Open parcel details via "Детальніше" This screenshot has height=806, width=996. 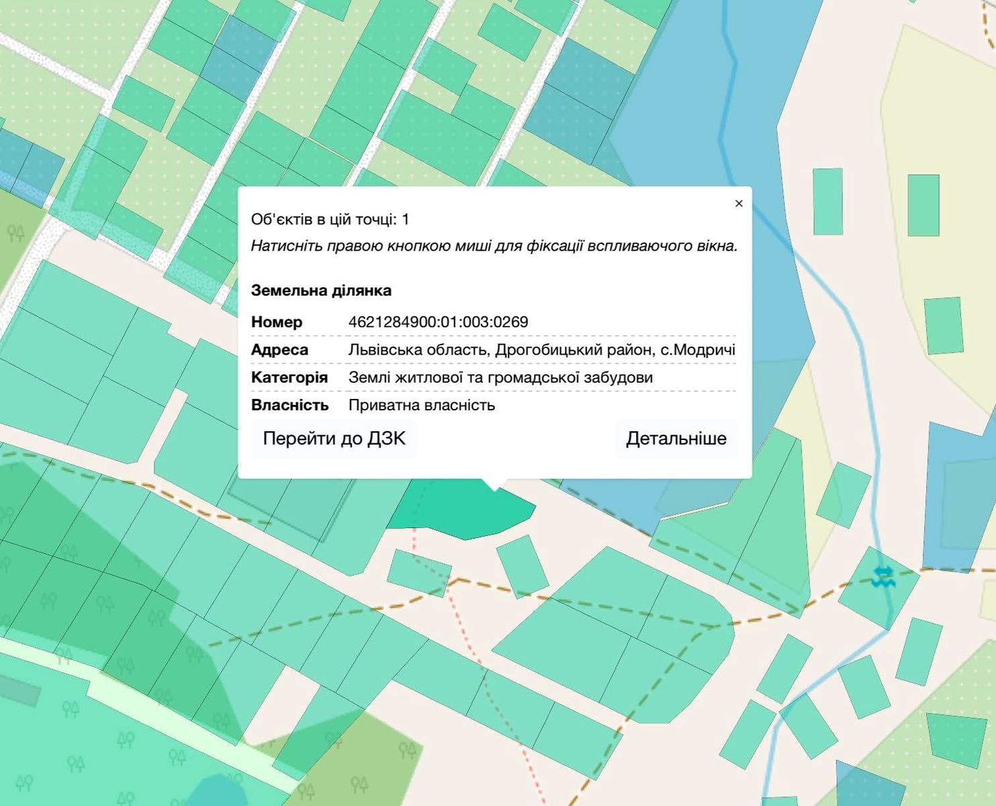676,439
